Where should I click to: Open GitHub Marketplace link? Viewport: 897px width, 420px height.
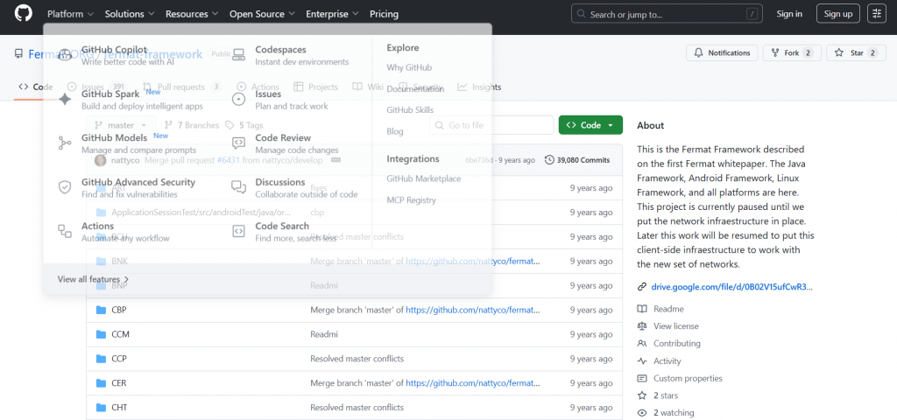423,178
